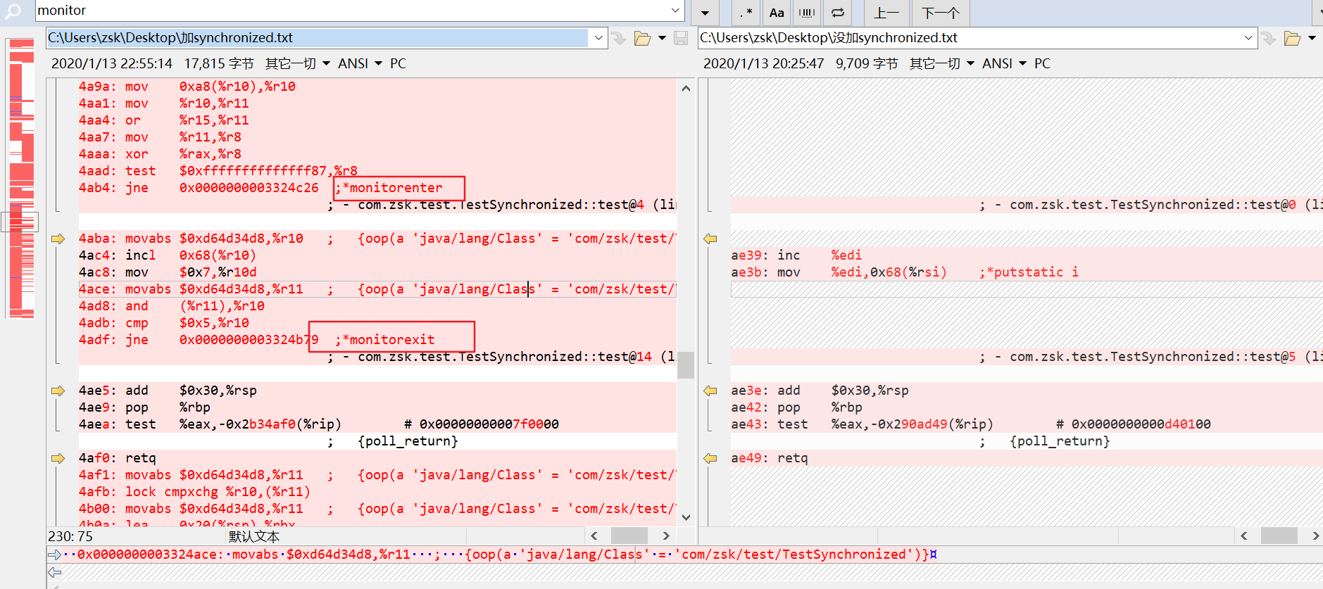Click right pane line ae39: inc %edi
Screen dimensions: 1323x589
coord(796,255)
